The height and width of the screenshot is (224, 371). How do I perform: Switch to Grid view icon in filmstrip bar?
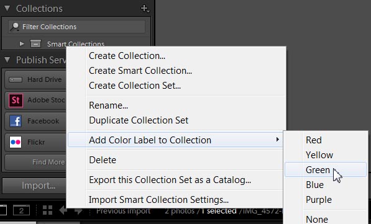(x=47, y=210)
